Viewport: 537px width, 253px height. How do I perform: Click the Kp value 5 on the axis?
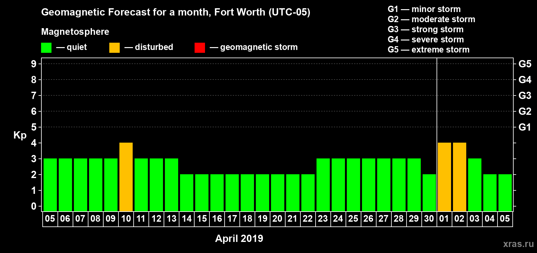click(x=34, y=127)
